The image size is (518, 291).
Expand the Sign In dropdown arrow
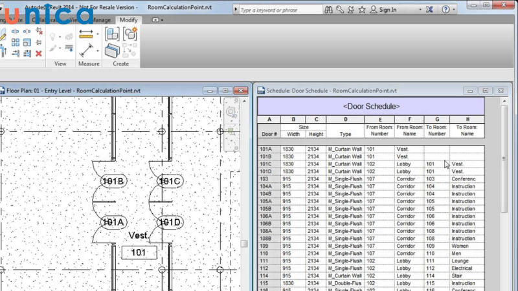[420, 10]
